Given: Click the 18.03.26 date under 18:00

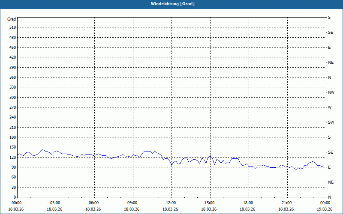Looking at the screenshot, I should pos(247,209).
